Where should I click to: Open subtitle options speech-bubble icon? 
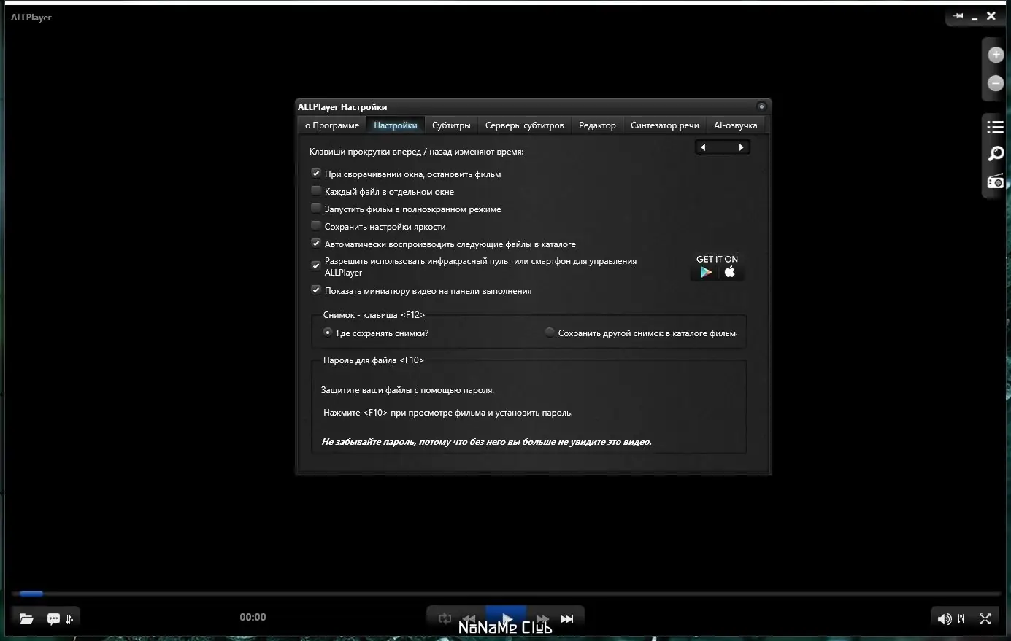pos(53,619)
